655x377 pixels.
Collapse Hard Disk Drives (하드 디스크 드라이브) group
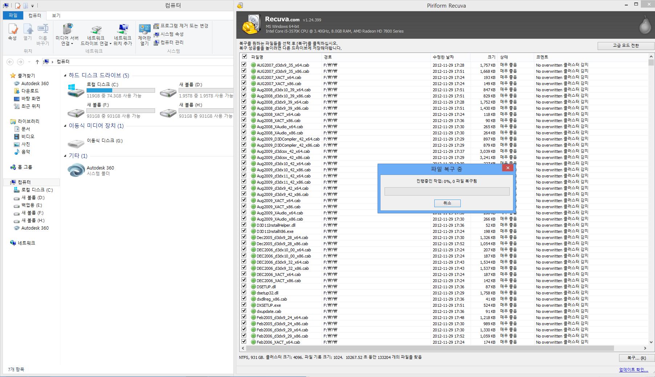point(65,75)
